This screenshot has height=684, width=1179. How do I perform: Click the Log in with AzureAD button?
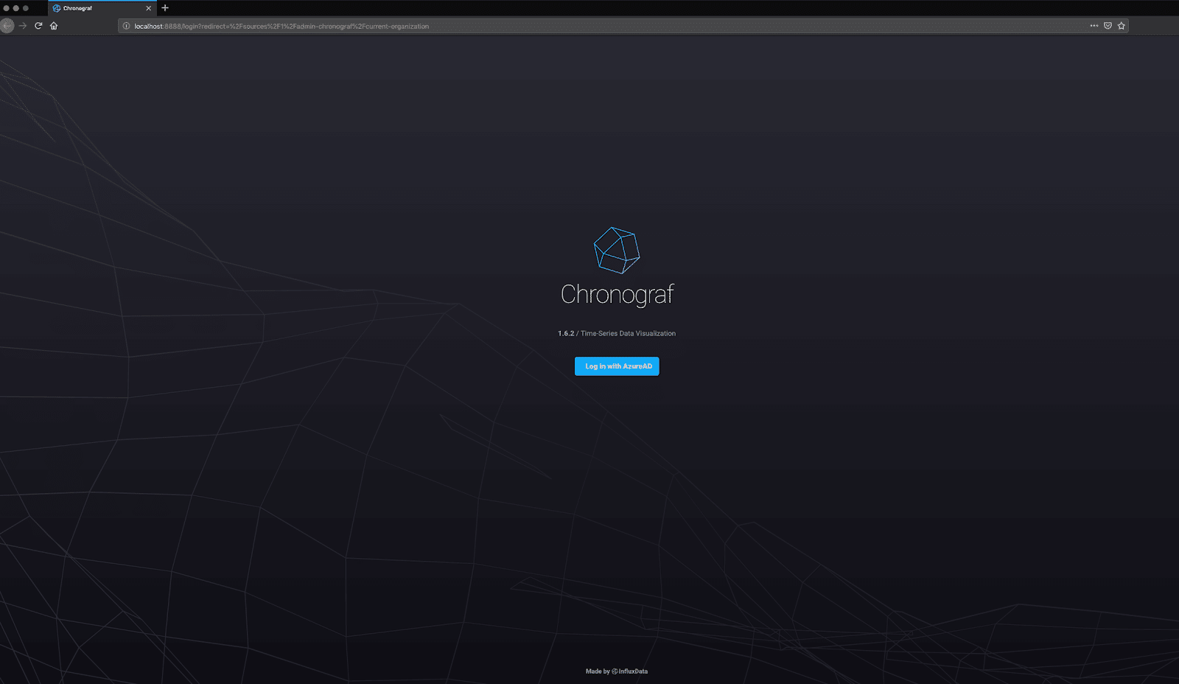617,366
